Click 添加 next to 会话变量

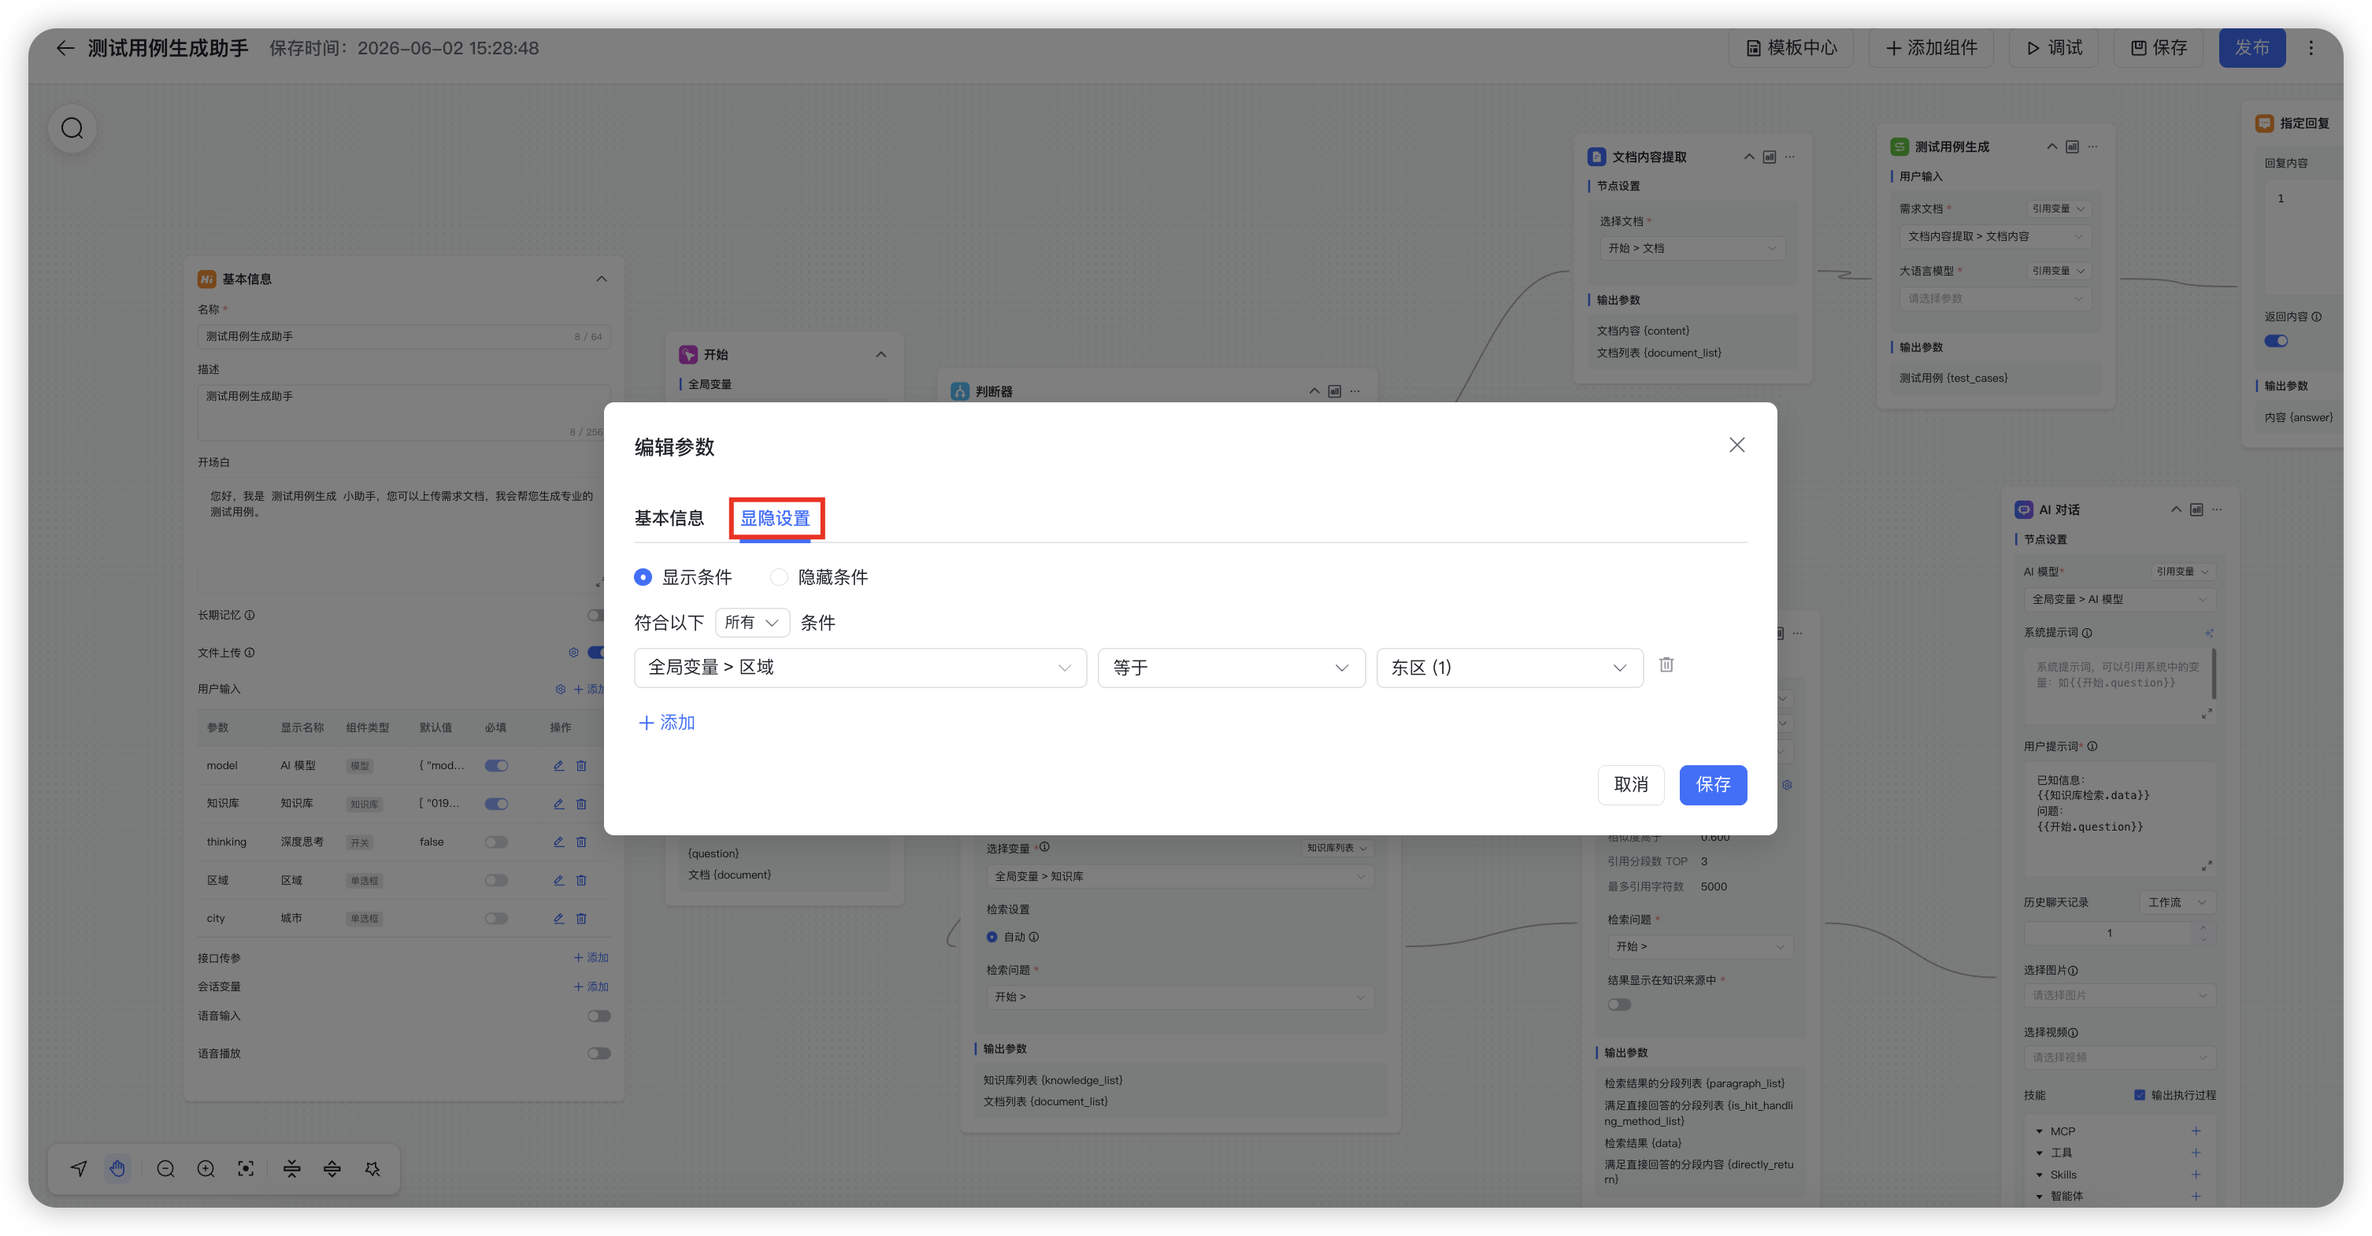pos(591,986)
